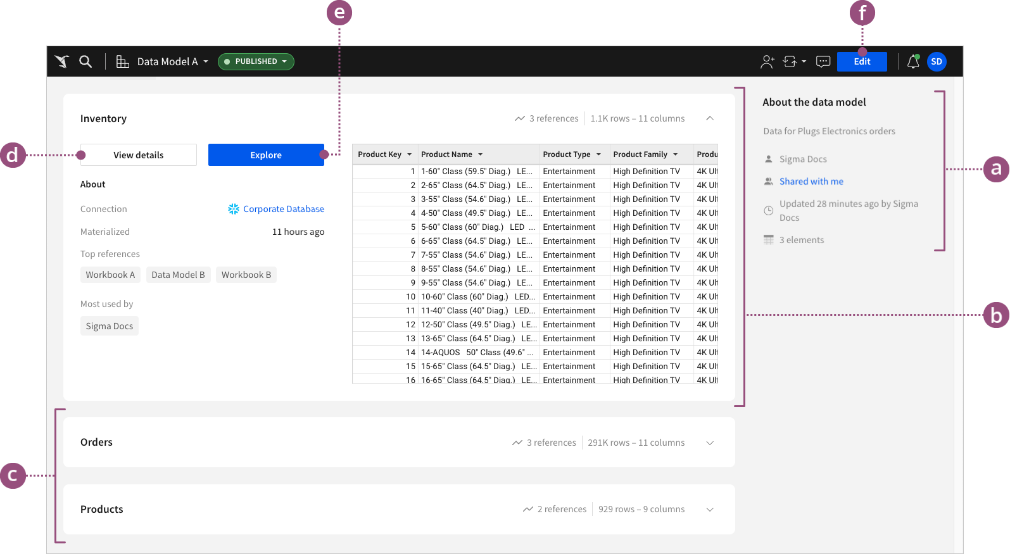Open Product Name column menu

click(x=481, y=154)
